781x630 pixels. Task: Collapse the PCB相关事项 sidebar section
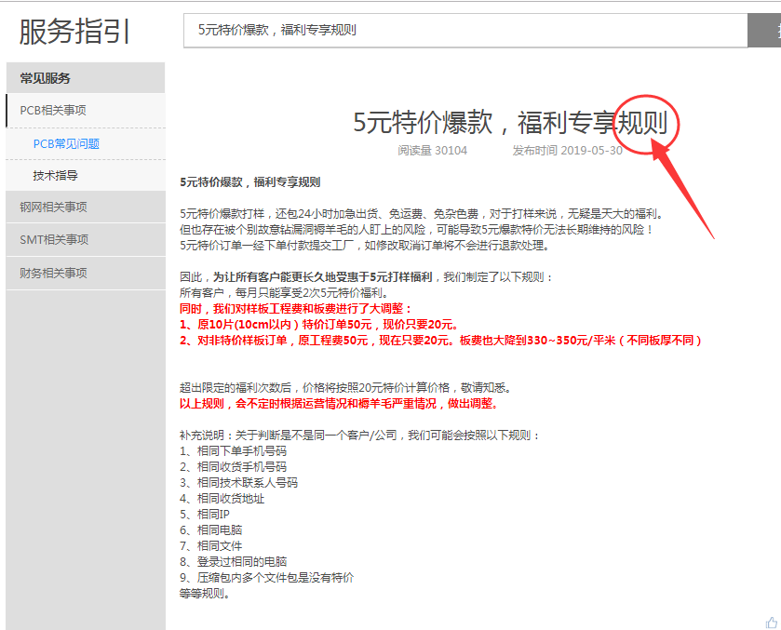pos(85,110)
